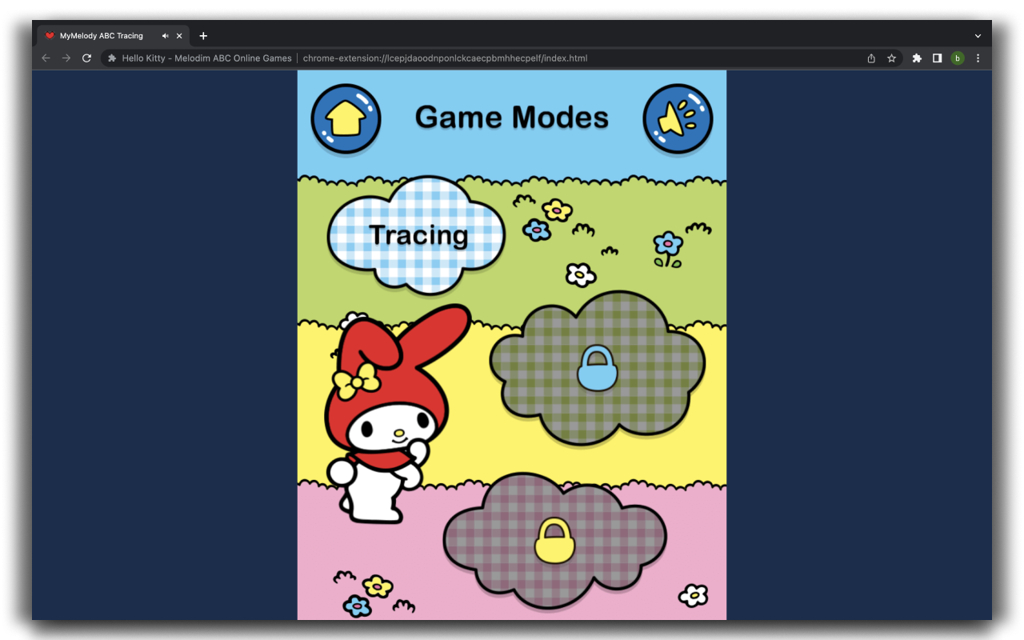Click the profile avatar icon
Viewport: 1024px width, 640px height.
coord(957,58)
